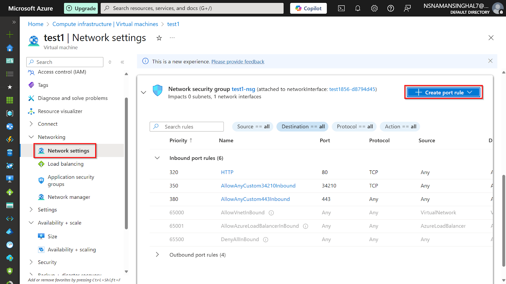Open the test1-nsg security group link

[x=243, y=89]
